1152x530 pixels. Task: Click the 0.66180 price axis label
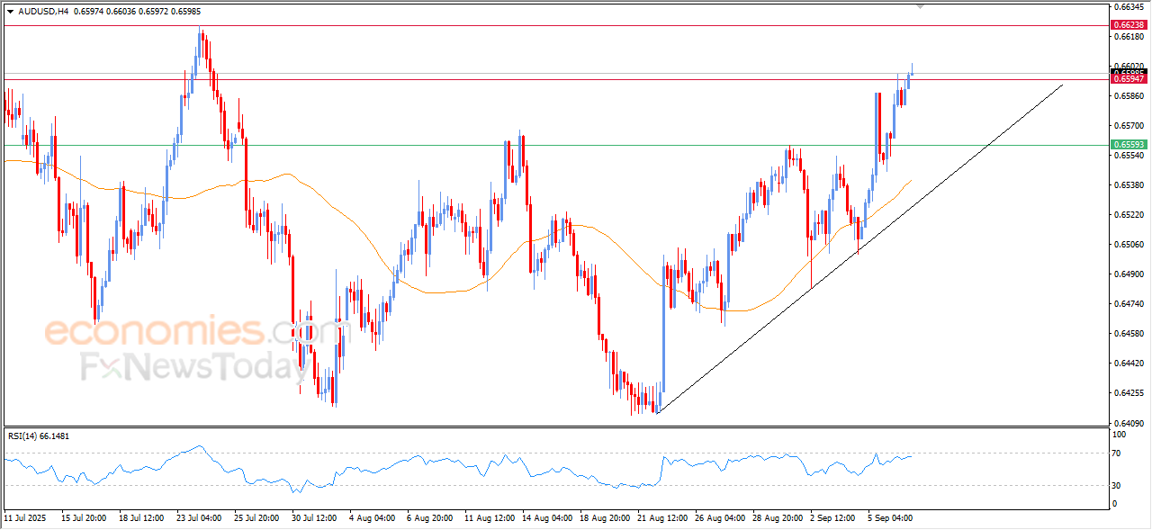pos(1129,37)
